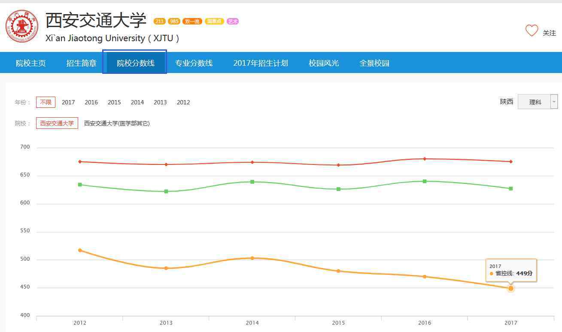Filter scores by year 2015

coord(114,102)
